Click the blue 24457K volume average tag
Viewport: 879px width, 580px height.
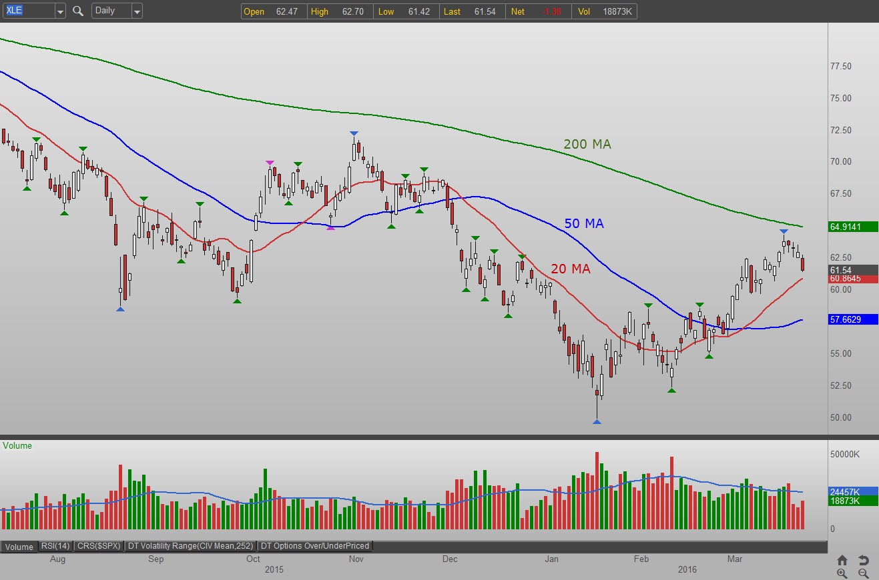tap(853, 491)
